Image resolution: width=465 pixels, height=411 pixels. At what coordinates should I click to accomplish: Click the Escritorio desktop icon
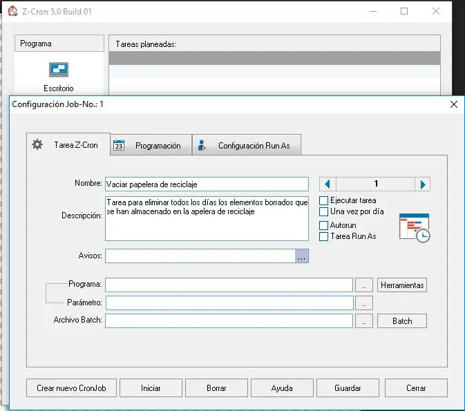coord(58,70)
